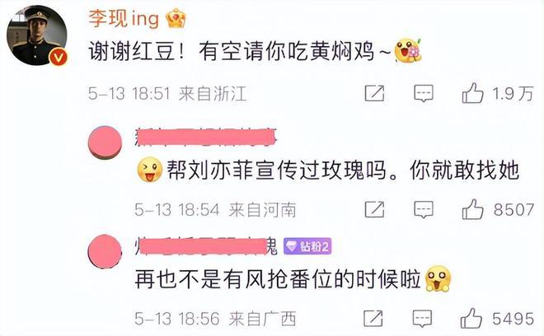
Task: Reply to the 李现ing comment
Action: (424, 93)
